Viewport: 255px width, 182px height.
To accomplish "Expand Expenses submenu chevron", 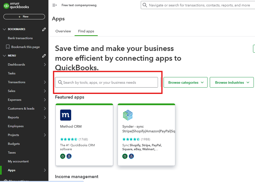I will pyautogui.click(x=45, y=100).
